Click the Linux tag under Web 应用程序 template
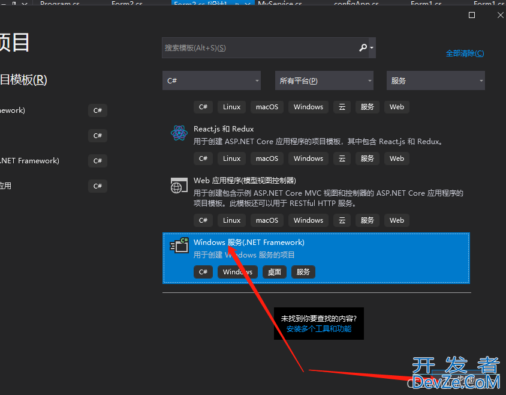The height and width of the screenshot is (395, 506). (x=231, y=220)
